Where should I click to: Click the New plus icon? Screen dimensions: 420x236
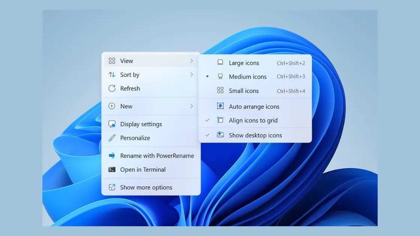tap(112, 106)
